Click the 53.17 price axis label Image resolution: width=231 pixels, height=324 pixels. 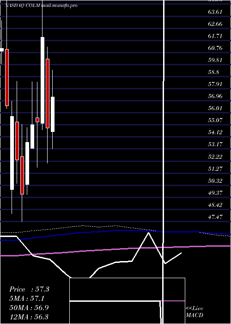pos(215,144)
